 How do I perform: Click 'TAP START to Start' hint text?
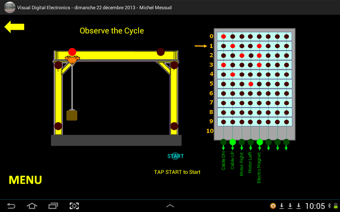coord(177,172)
